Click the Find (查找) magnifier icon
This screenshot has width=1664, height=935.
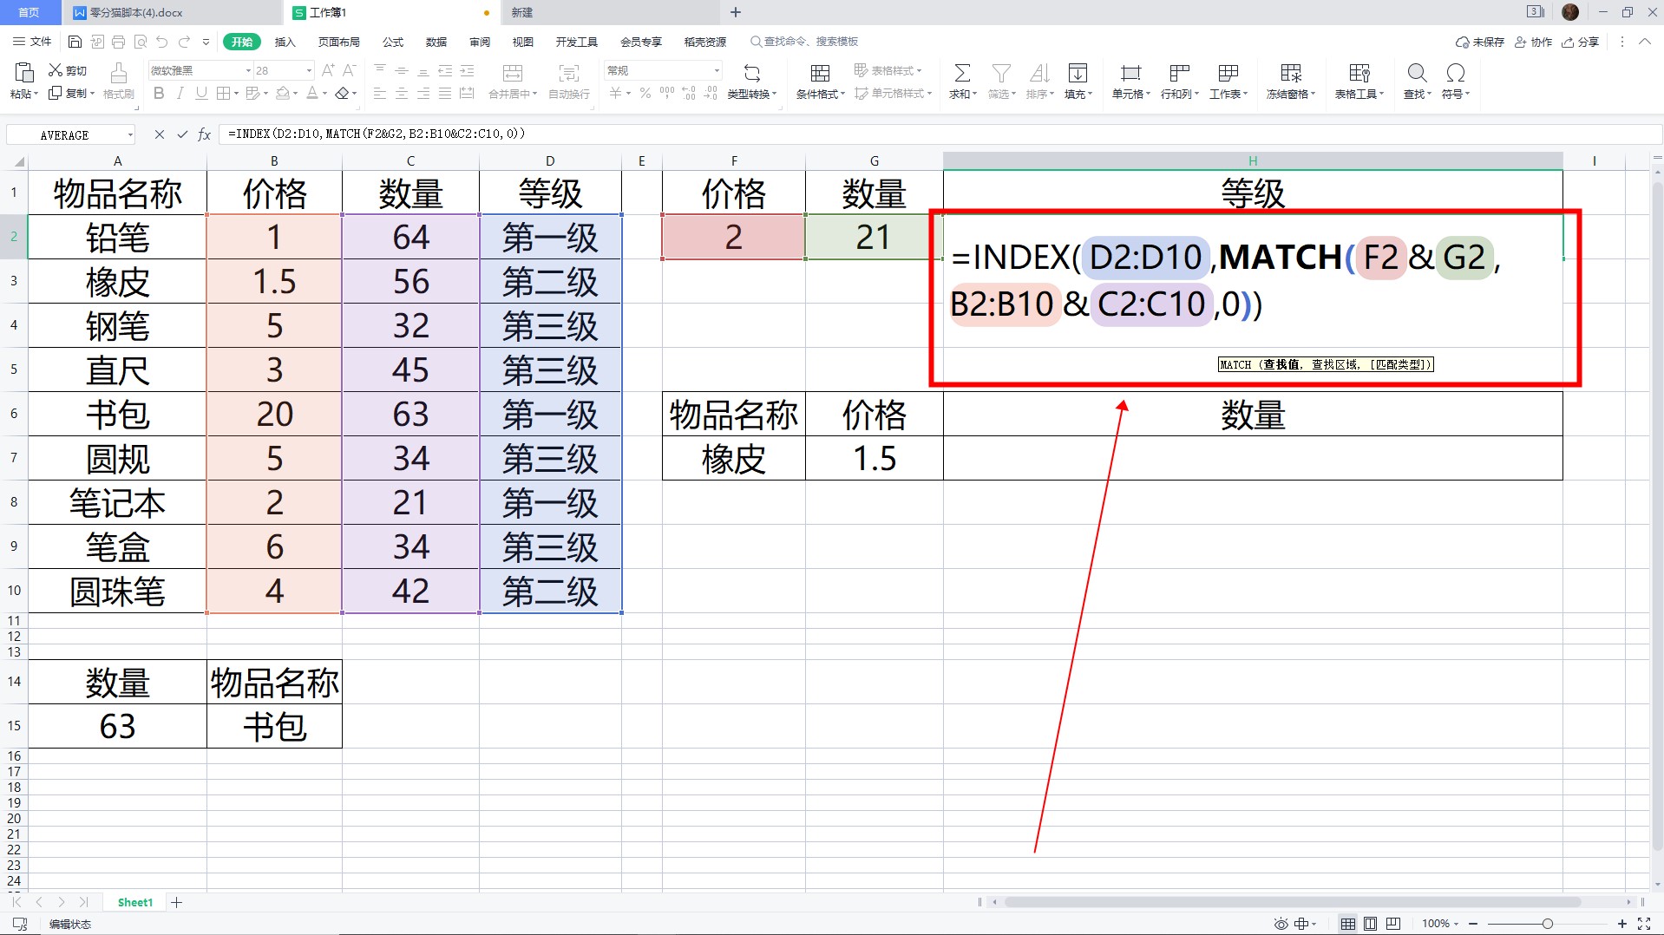point(1416,73)
